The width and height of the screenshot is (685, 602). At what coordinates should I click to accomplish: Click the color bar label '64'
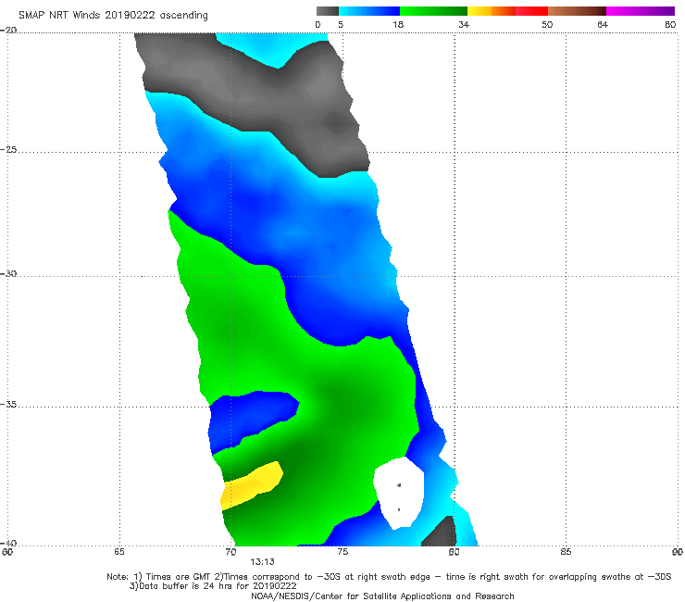603,25
